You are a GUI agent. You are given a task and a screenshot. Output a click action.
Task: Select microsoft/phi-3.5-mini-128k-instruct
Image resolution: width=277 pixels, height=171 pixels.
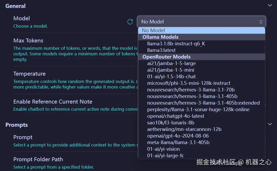[x=189, y=83]
